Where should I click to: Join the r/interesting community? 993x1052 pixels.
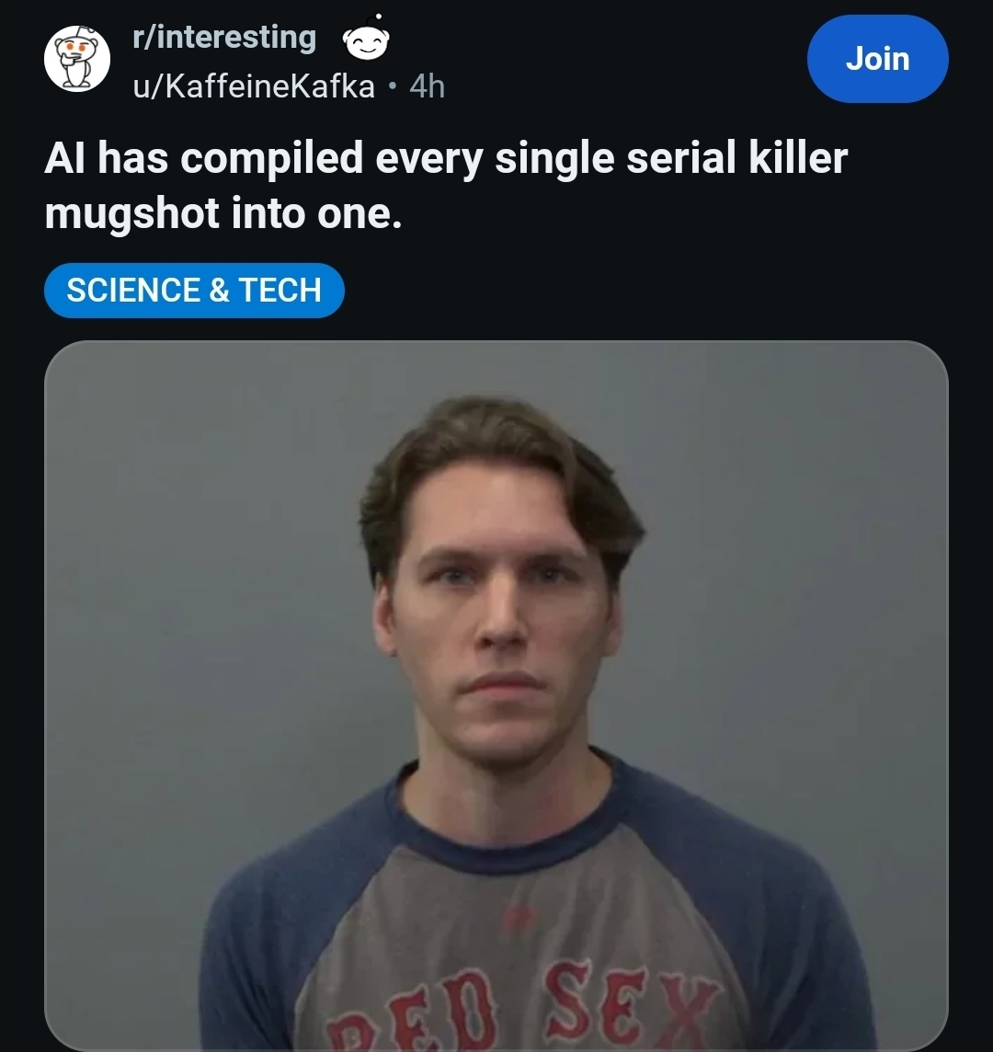pos(877,59)
